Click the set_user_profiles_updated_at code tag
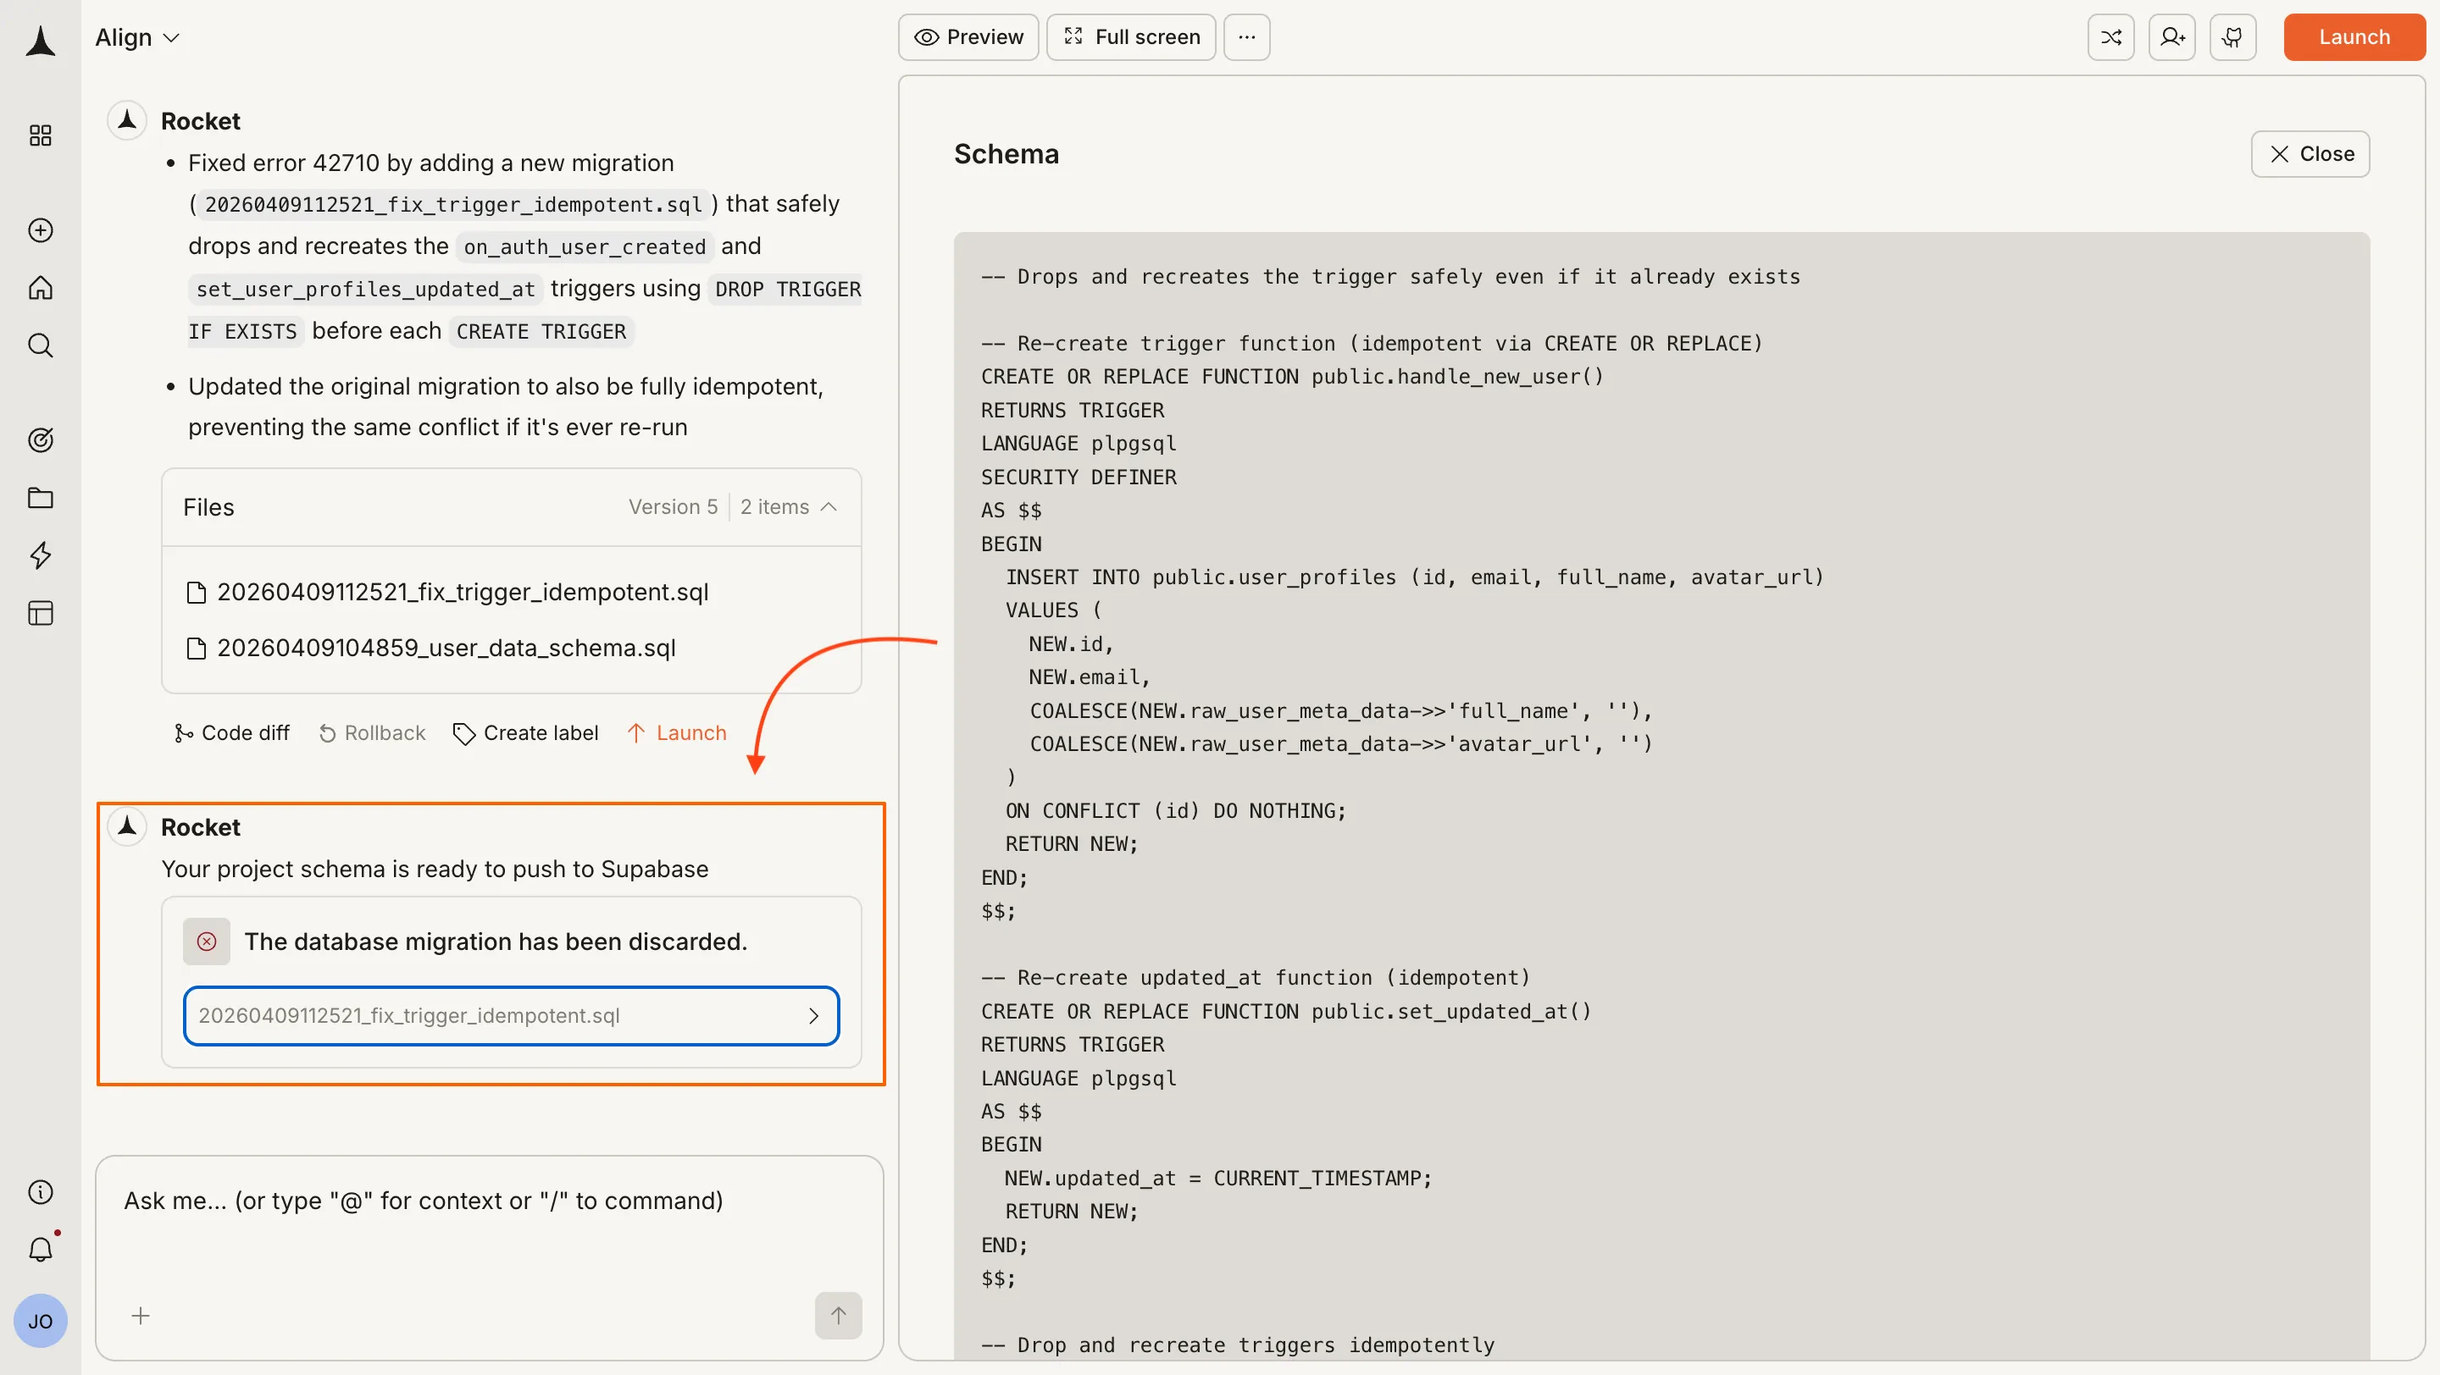2440x1375 pixels. point(366,289)
